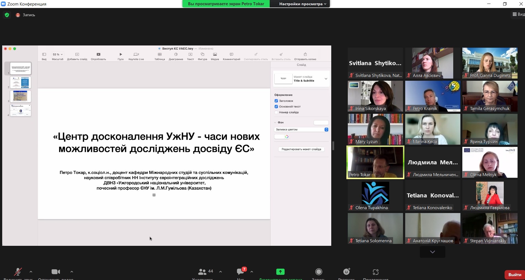
Task: Click the background color wheel swatch
Action: 287,137
